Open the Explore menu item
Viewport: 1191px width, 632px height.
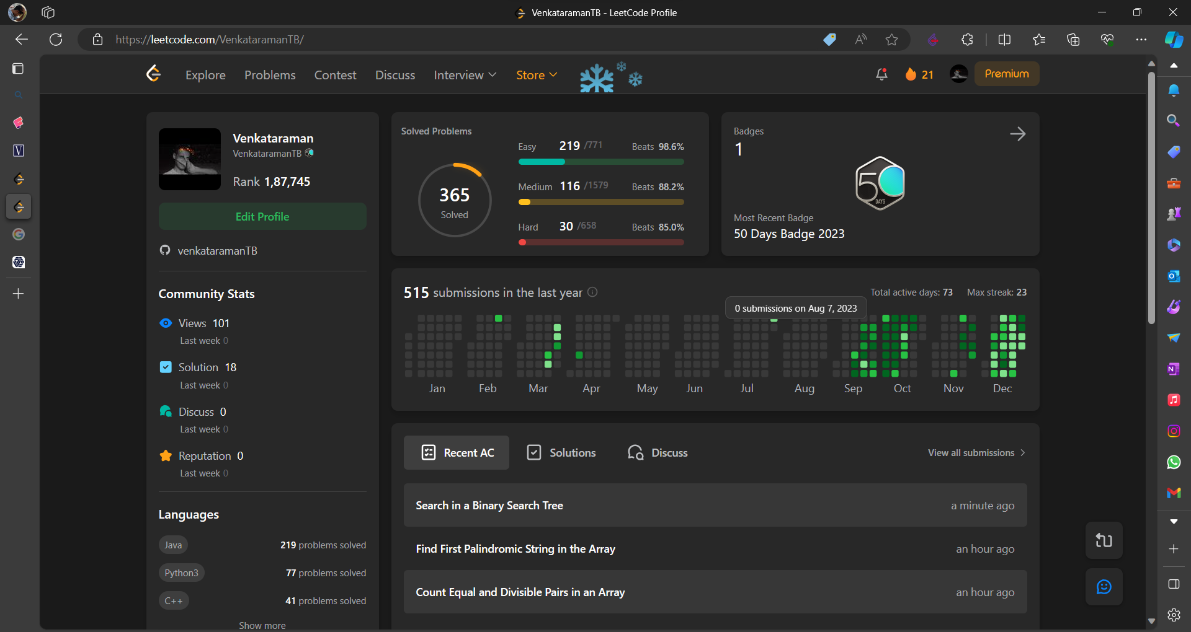pyautogui.click(x=205, y=75)
